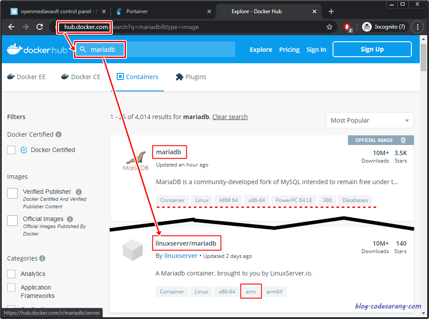
Task: Switch to the Docker EE tab
Action: (26, 77)
